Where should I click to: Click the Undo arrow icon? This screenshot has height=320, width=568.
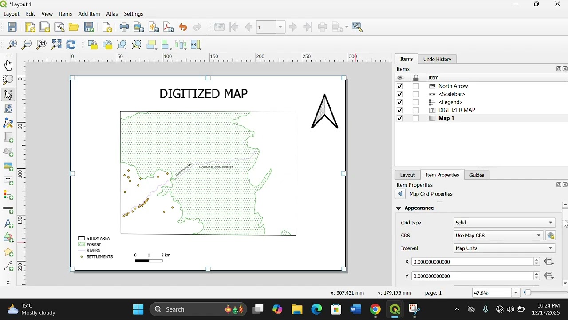[x=183, y=27]
